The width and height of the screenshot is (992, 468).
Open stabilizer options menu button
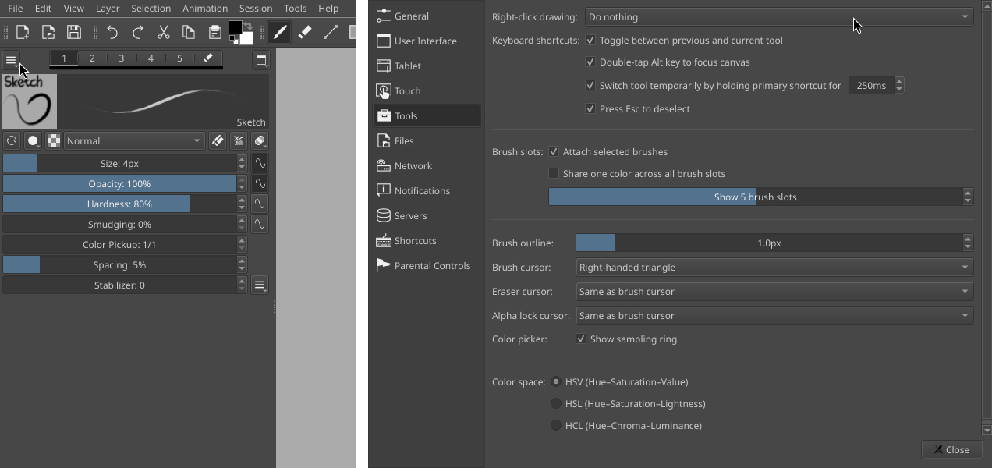click(260, 285)
